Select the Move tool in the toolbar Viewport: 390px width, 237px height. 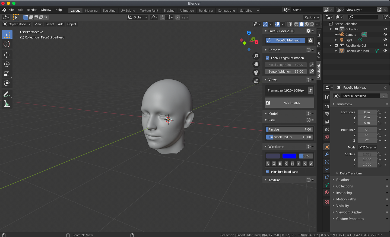pyautogui.click(x=7, y=55)
